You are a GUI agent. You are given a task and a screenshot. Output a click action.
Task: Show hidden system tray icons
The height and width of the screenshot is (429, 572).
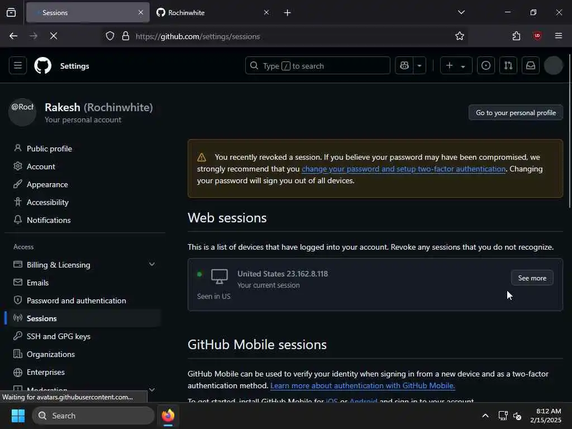click(x=485, y=416)
